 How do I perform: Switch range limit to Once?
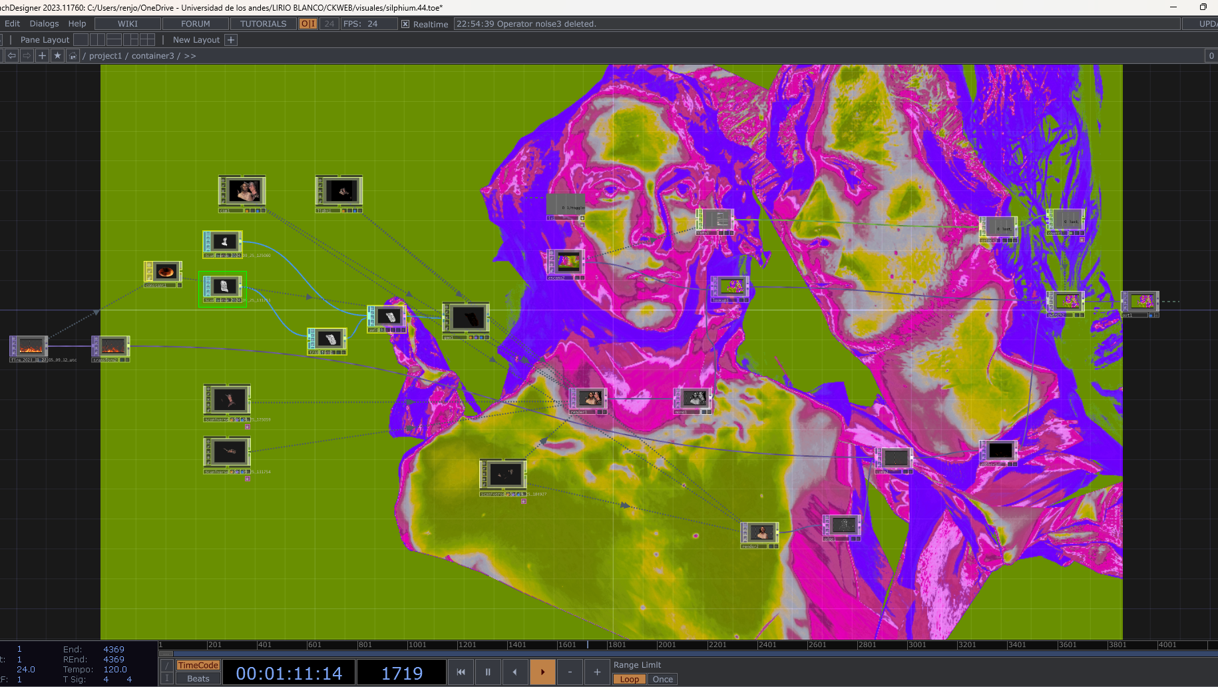coord(662,680)
